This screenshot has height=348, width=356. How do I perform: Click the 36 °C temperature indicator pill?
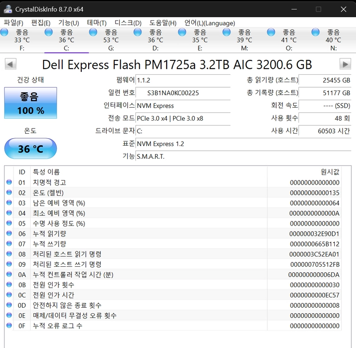pos(31,148)
